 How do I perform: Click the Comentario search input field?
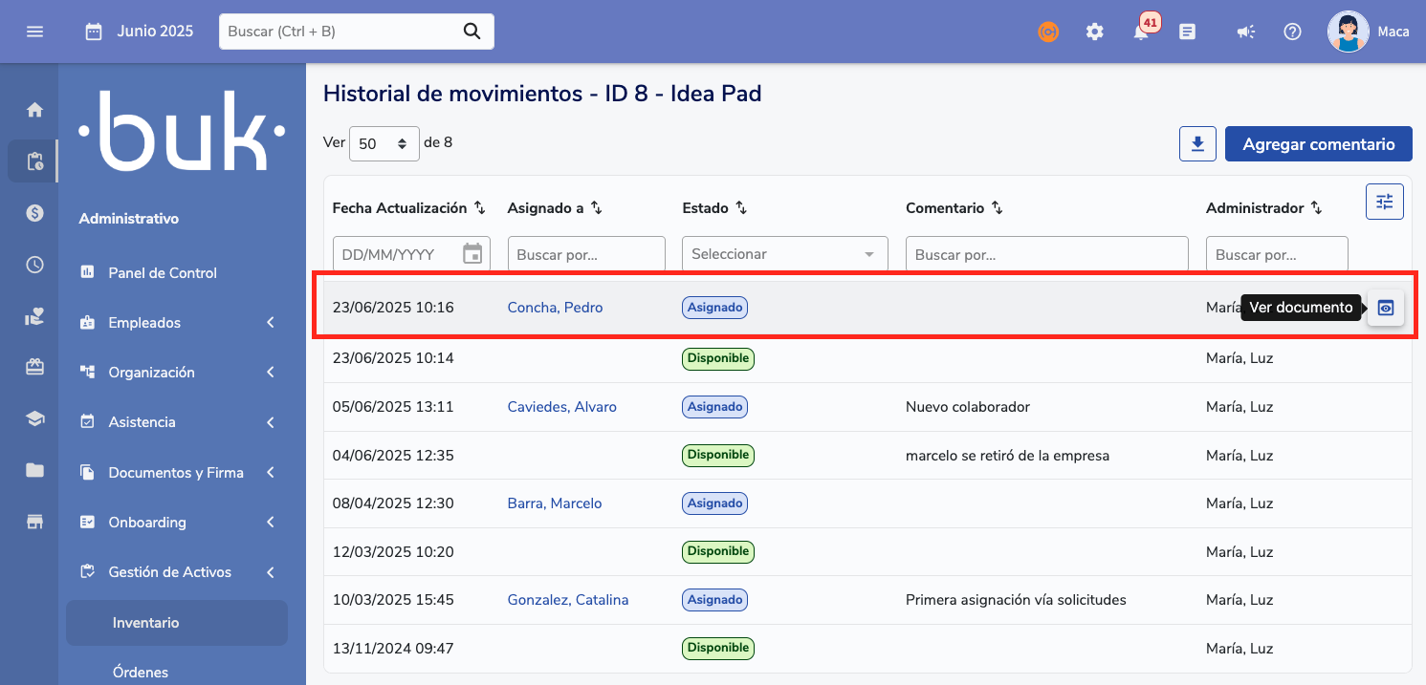(x=1046, y=255)
